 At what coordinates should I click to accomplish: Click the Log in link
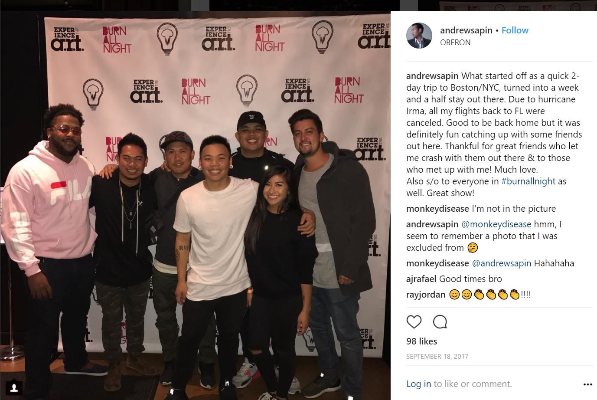[x=418, y=384]
